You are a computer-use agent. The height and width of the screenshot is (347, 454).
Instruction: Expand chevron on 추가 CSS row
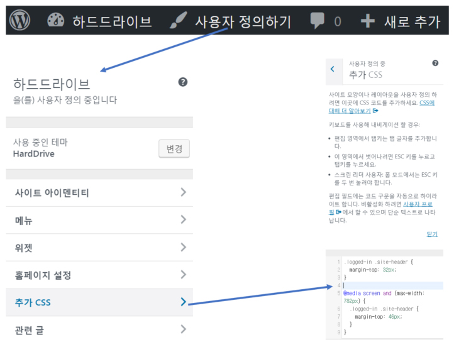pyautogui.click(x=183, y=302)
